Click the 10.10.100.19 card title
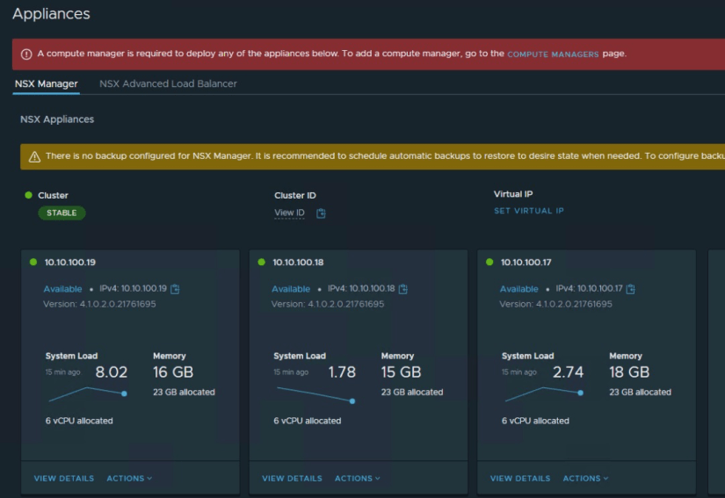The width and height of the screenshot is (725, 498). coord(69,262)
